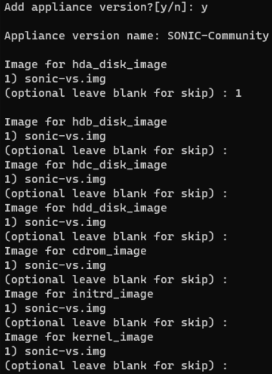Select sonic-vs.img option under hdb_disk_image

(55, 136)
